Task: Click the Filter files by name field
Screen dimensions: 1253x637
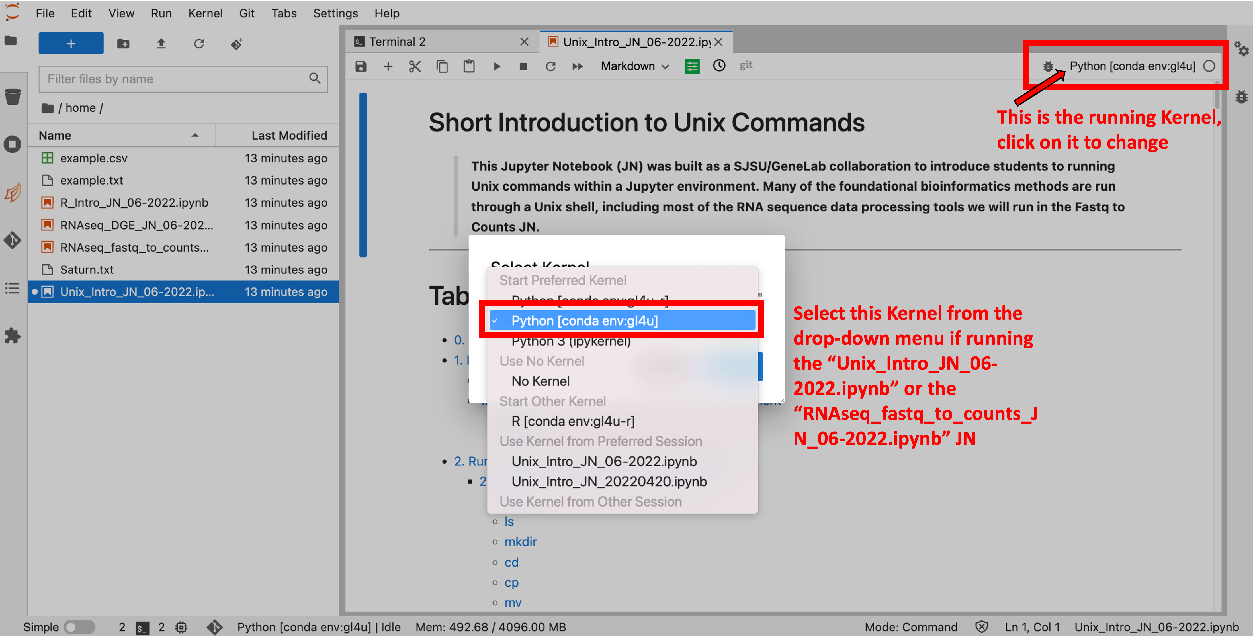Action: 183,79
